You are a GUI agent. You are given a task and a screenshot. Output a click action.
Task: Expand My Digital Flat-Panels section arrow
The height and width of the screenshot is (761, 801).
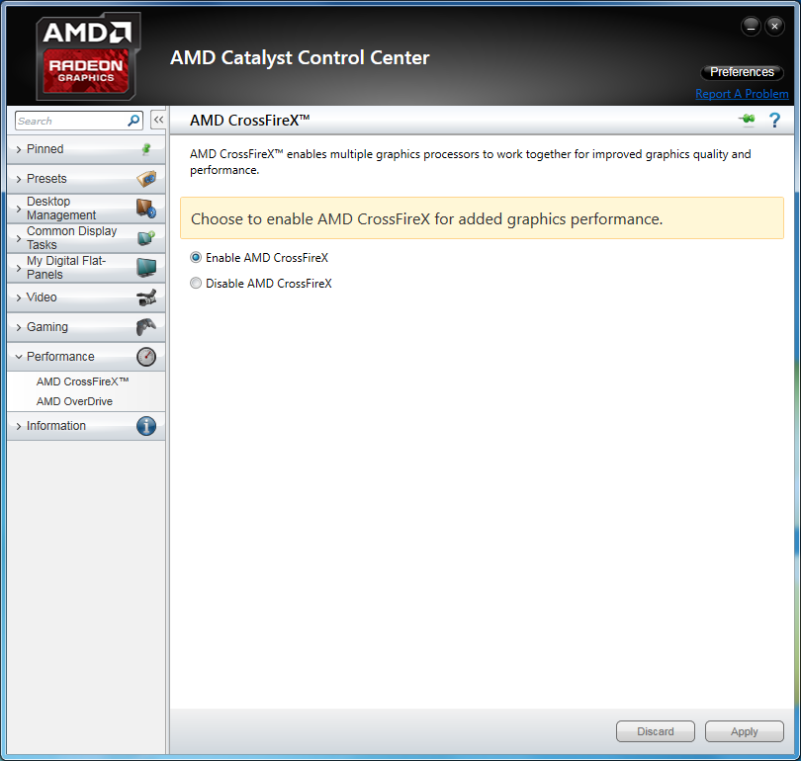pyautogui.click(x=19, y=268)
